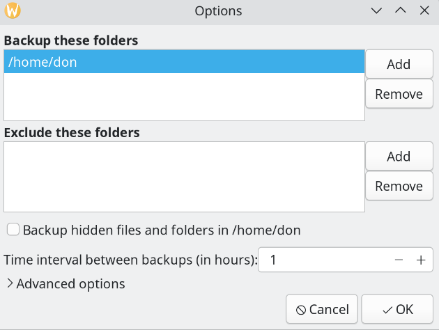Click the checkmark icon on the OK button

pos(387,310)
